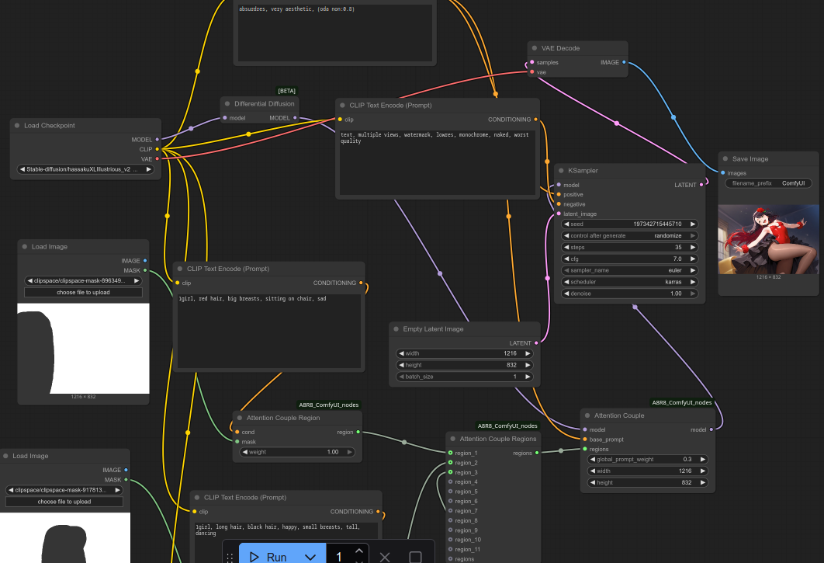Image resolution: width=824 pixels, height=563 pixels.
Task: Open the sampler_name combo showing euler
Action: pos(629,270)
